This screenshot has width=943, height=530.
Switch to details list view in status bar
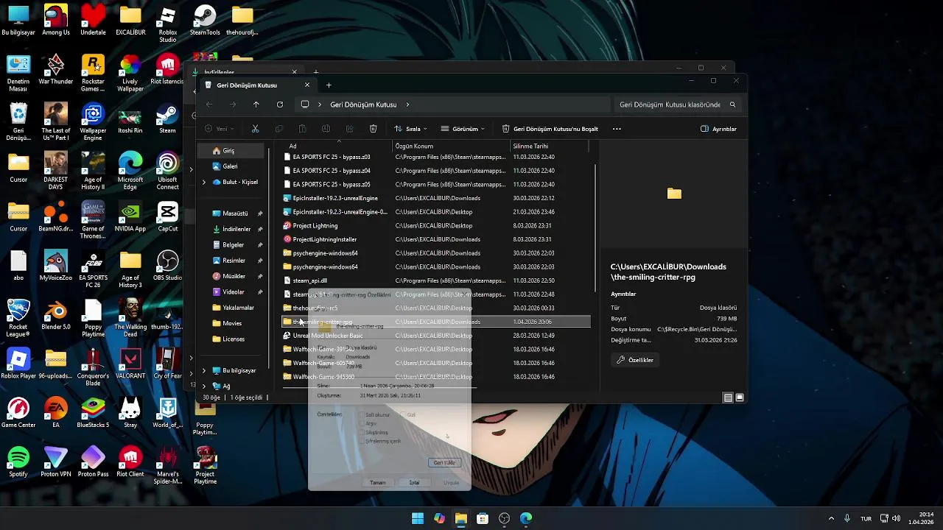(728, 397)
